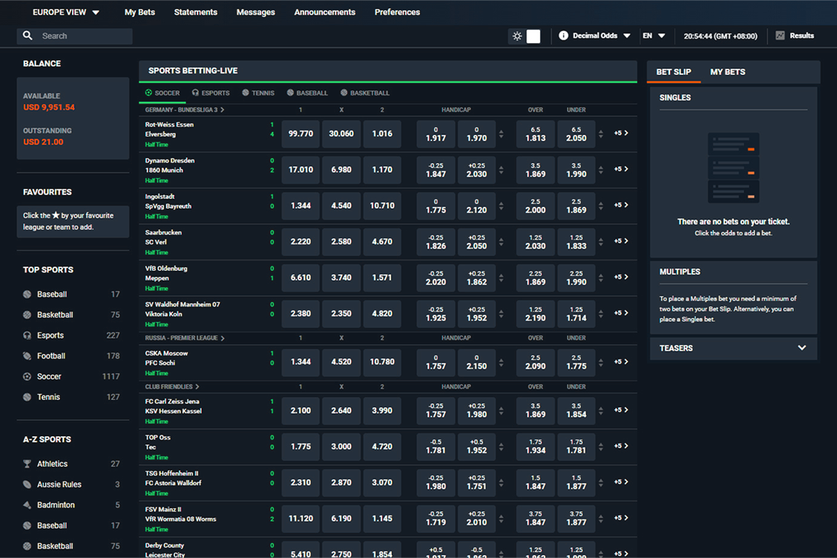Screen dimensions: 837x558
Task: Select the Tennis tab in live betting
Action: pos(257,93)
